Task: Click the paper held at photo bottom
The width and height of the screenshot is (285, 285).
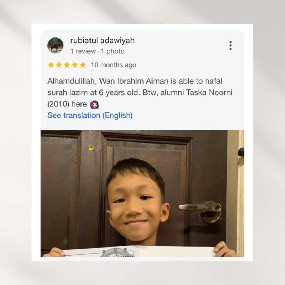Action: point(139,251)
